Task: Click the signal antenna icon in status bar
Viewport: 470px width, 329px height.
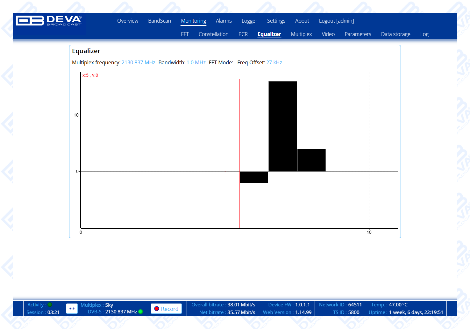Action: 72,309
